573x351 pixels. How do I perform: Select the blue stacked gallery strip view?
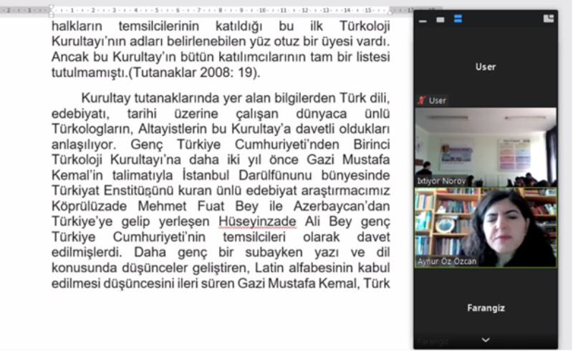click(458, 19)
